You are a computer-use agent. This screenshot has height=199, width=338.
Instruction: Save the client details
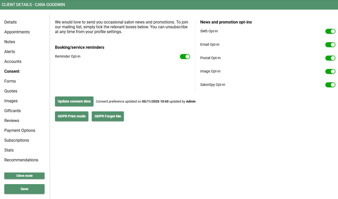point(24,189)
